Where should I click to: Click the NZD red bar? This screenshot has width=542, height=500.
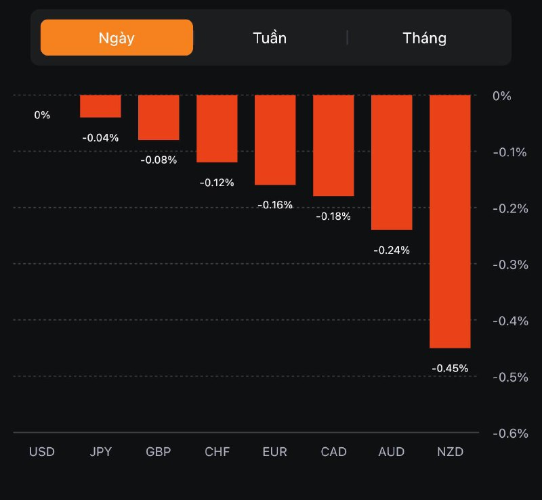450,221
